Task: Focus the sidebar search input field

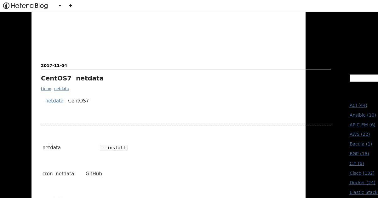Action: click(364, 78)
